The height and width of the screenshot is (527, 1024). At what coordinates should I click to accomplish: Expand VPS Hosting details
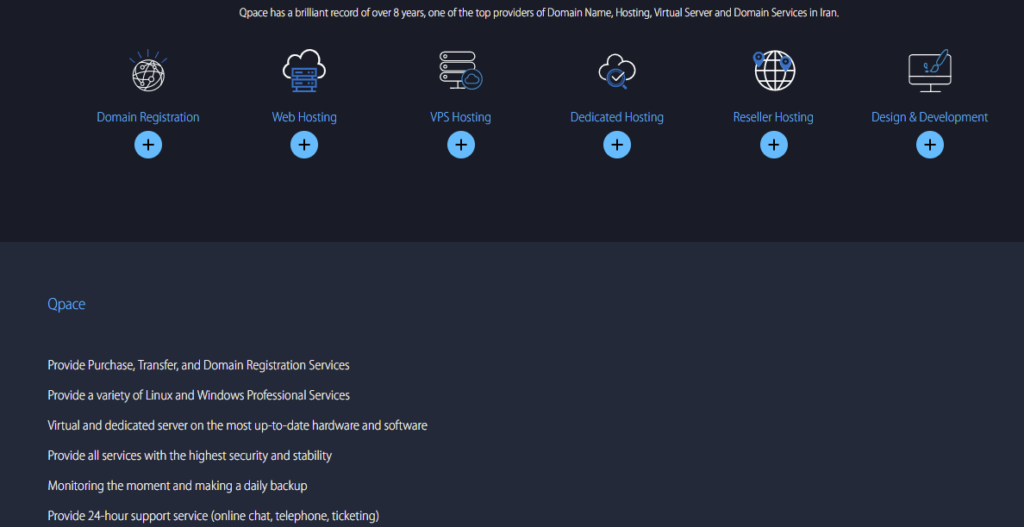coord(461,145)
